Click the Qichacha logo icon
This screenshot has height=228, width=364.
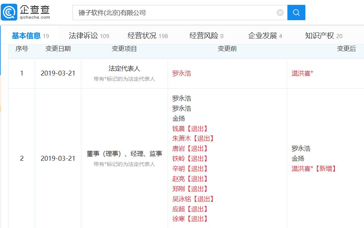pos(9,12)
